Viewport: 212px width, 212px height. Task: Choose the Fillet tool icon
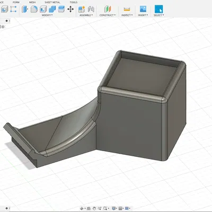pyautogui.click(x=34, y=9)
